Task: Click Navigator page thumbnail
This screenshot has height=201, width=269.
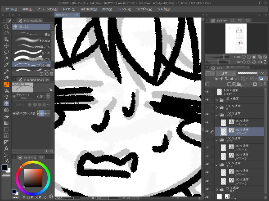Action: [x=236, y=39]
